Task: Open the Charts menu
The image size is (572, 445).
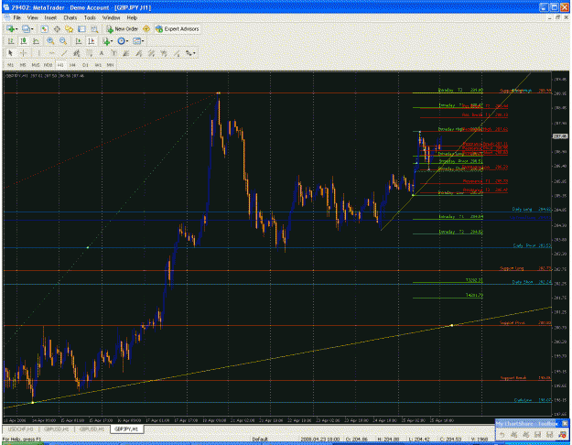Action: (x=70, y=17)
